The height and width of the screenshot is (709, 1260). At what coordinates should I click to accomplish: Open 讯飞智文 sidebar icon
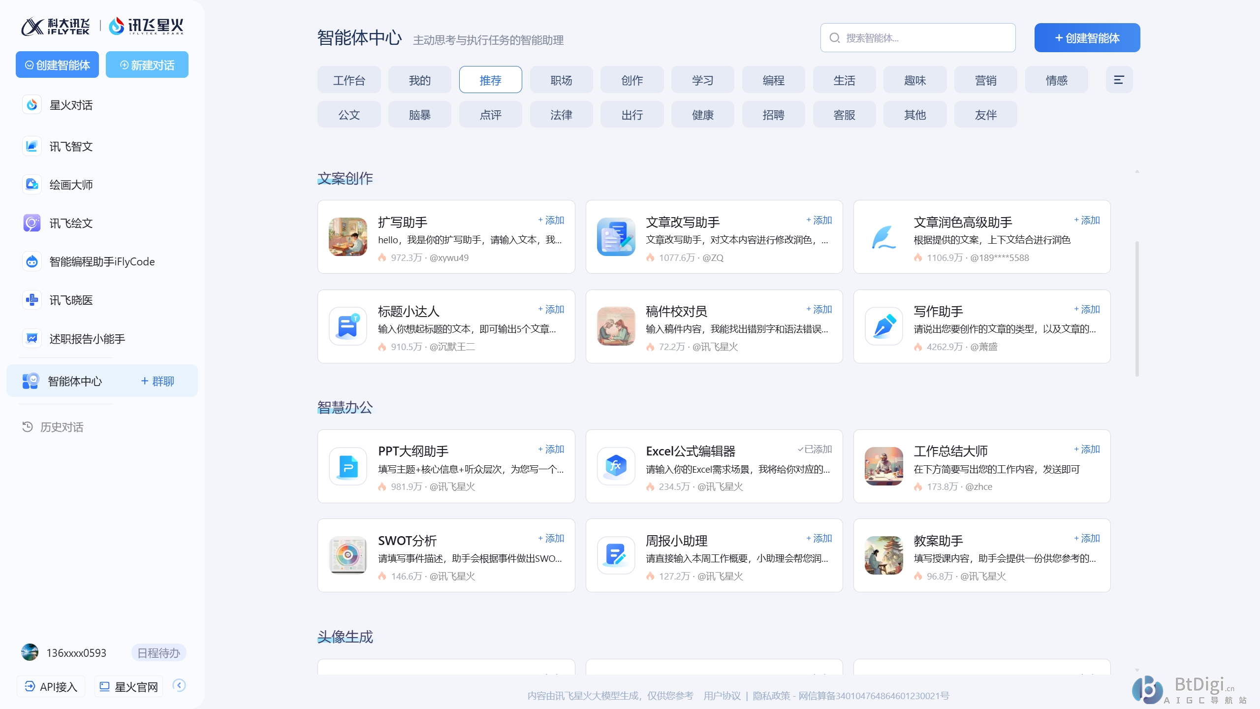(x=32, y=146)
